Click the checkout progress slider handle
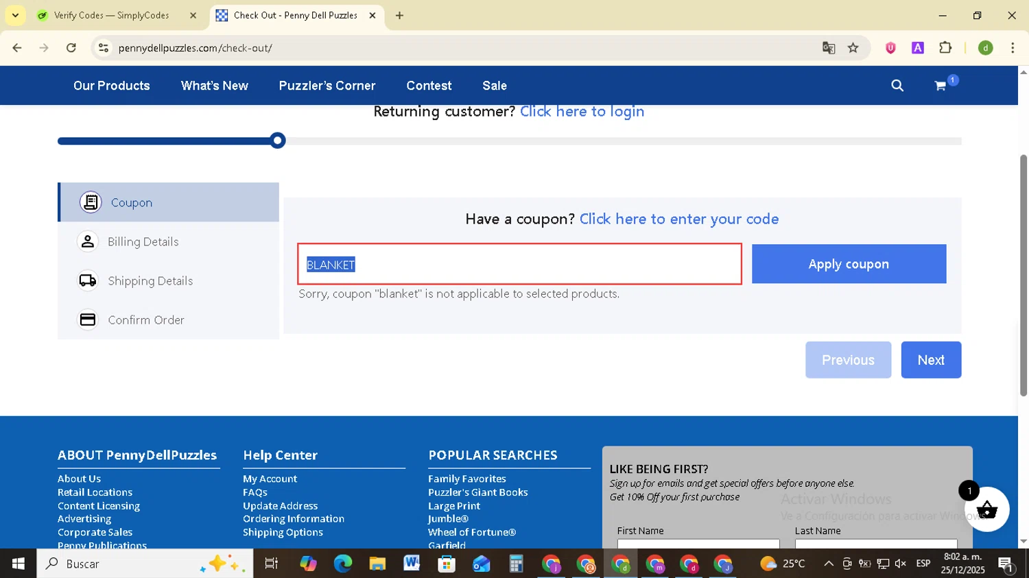This screenshot has height=578, width=1029. click(277, 141)
